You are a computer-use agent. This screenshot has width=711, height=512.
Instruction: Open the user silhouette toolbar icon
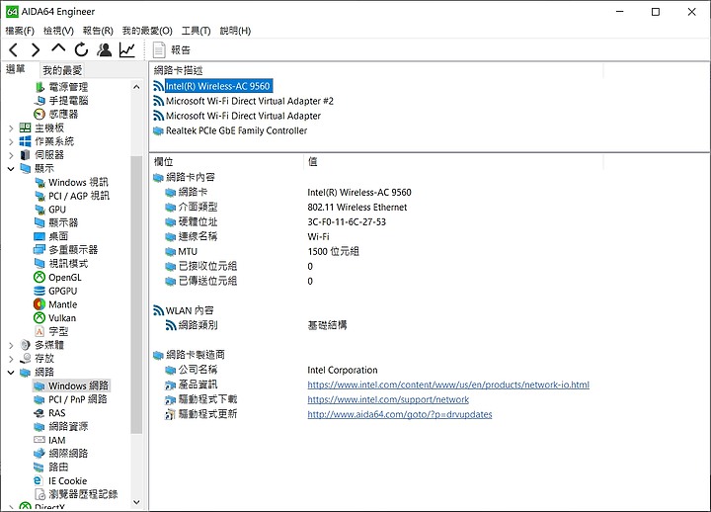105,50
